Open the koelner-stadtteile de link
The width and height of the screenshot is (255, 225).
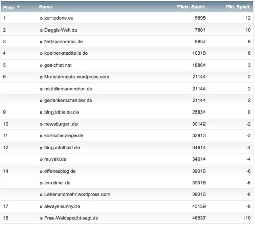(x=66, y=53)
